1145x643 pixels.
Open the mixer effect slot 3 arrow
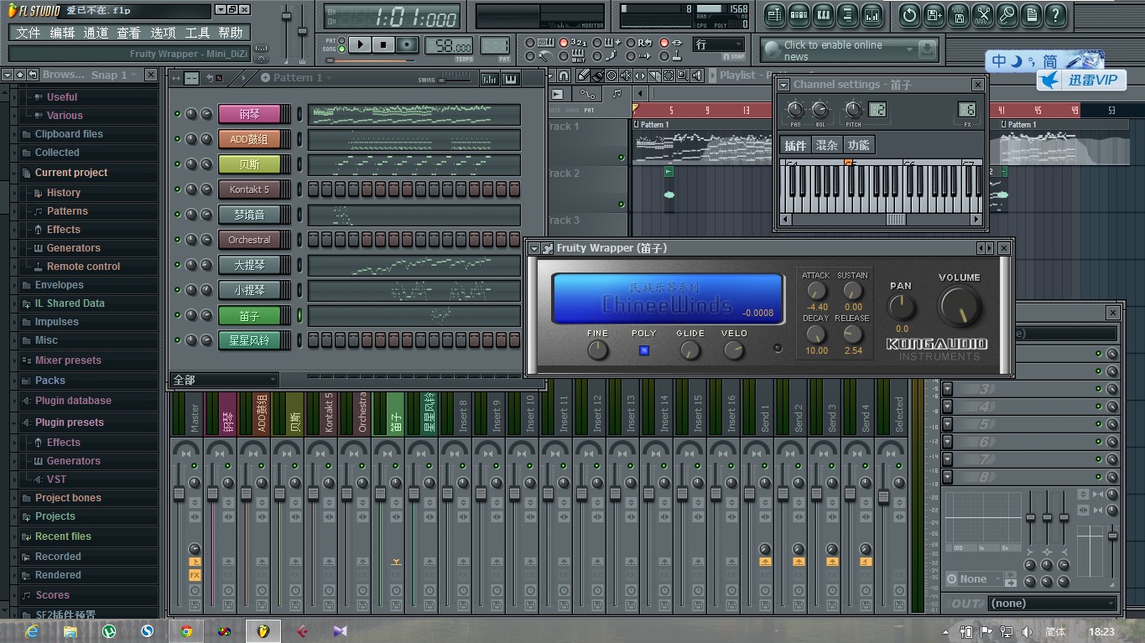click(947, 388)
